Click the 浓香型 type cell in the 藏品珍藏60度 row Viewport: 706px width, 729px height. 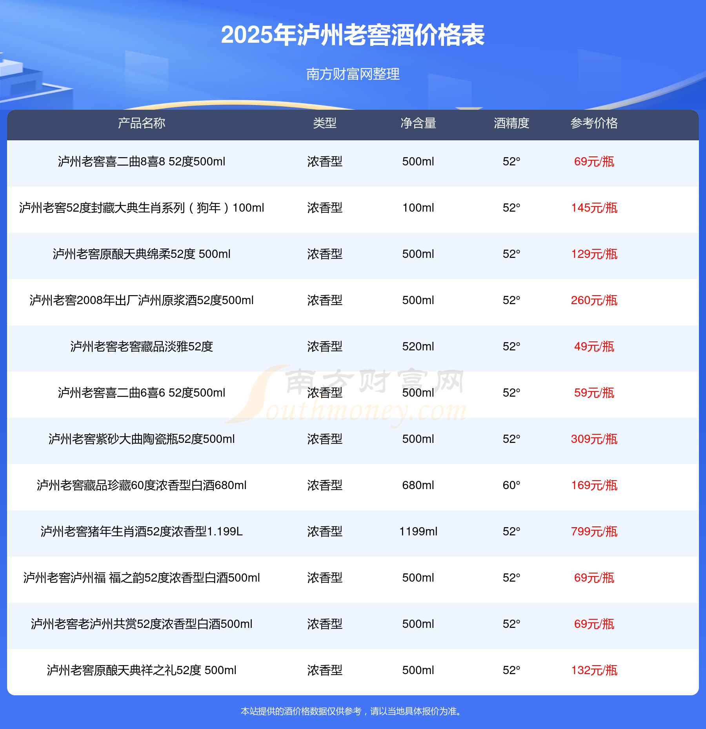click(325, 485)
